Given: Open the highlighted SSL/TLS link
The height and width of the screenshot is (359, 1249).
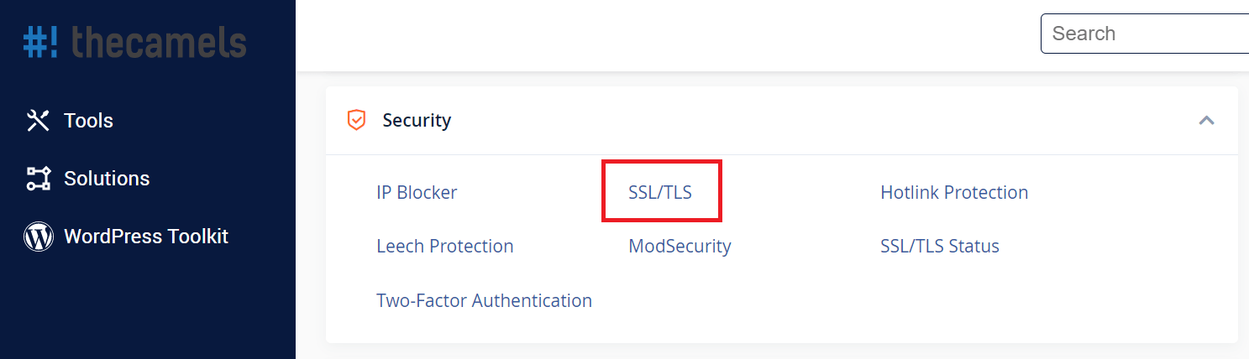Looking at the screenshot, I should [660, 192].
